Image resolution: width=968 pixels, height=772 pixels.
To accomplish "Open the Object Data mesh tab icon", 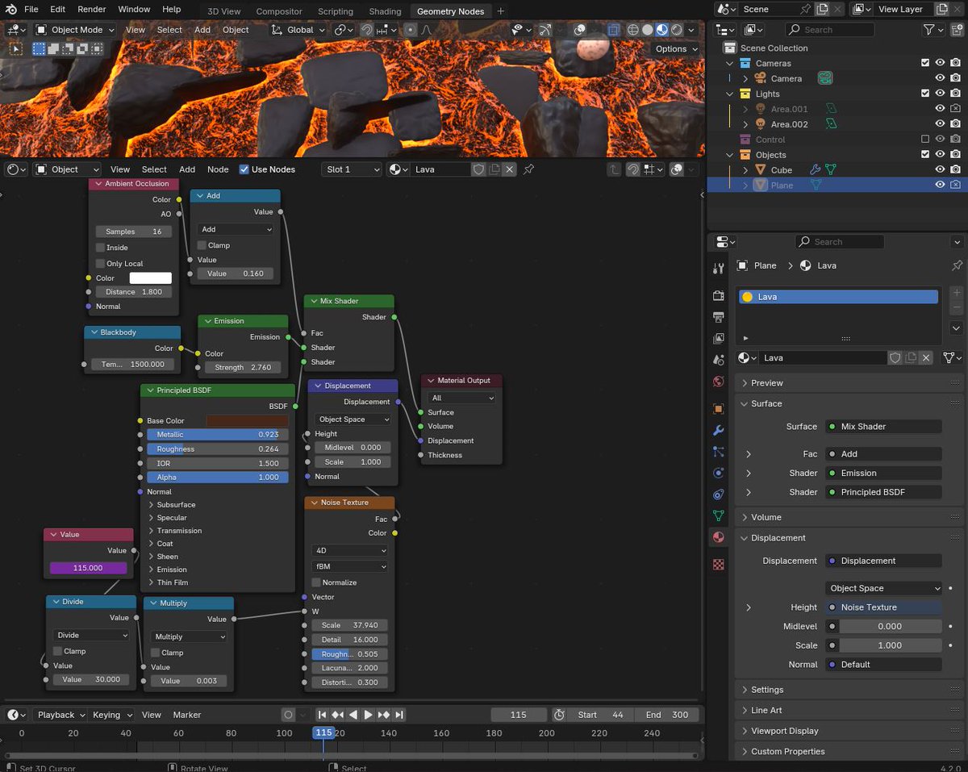I will (719, 515).
